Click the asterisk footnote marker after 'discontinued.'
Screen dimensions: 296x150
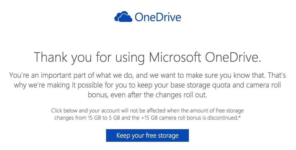(x=240, y=117)
